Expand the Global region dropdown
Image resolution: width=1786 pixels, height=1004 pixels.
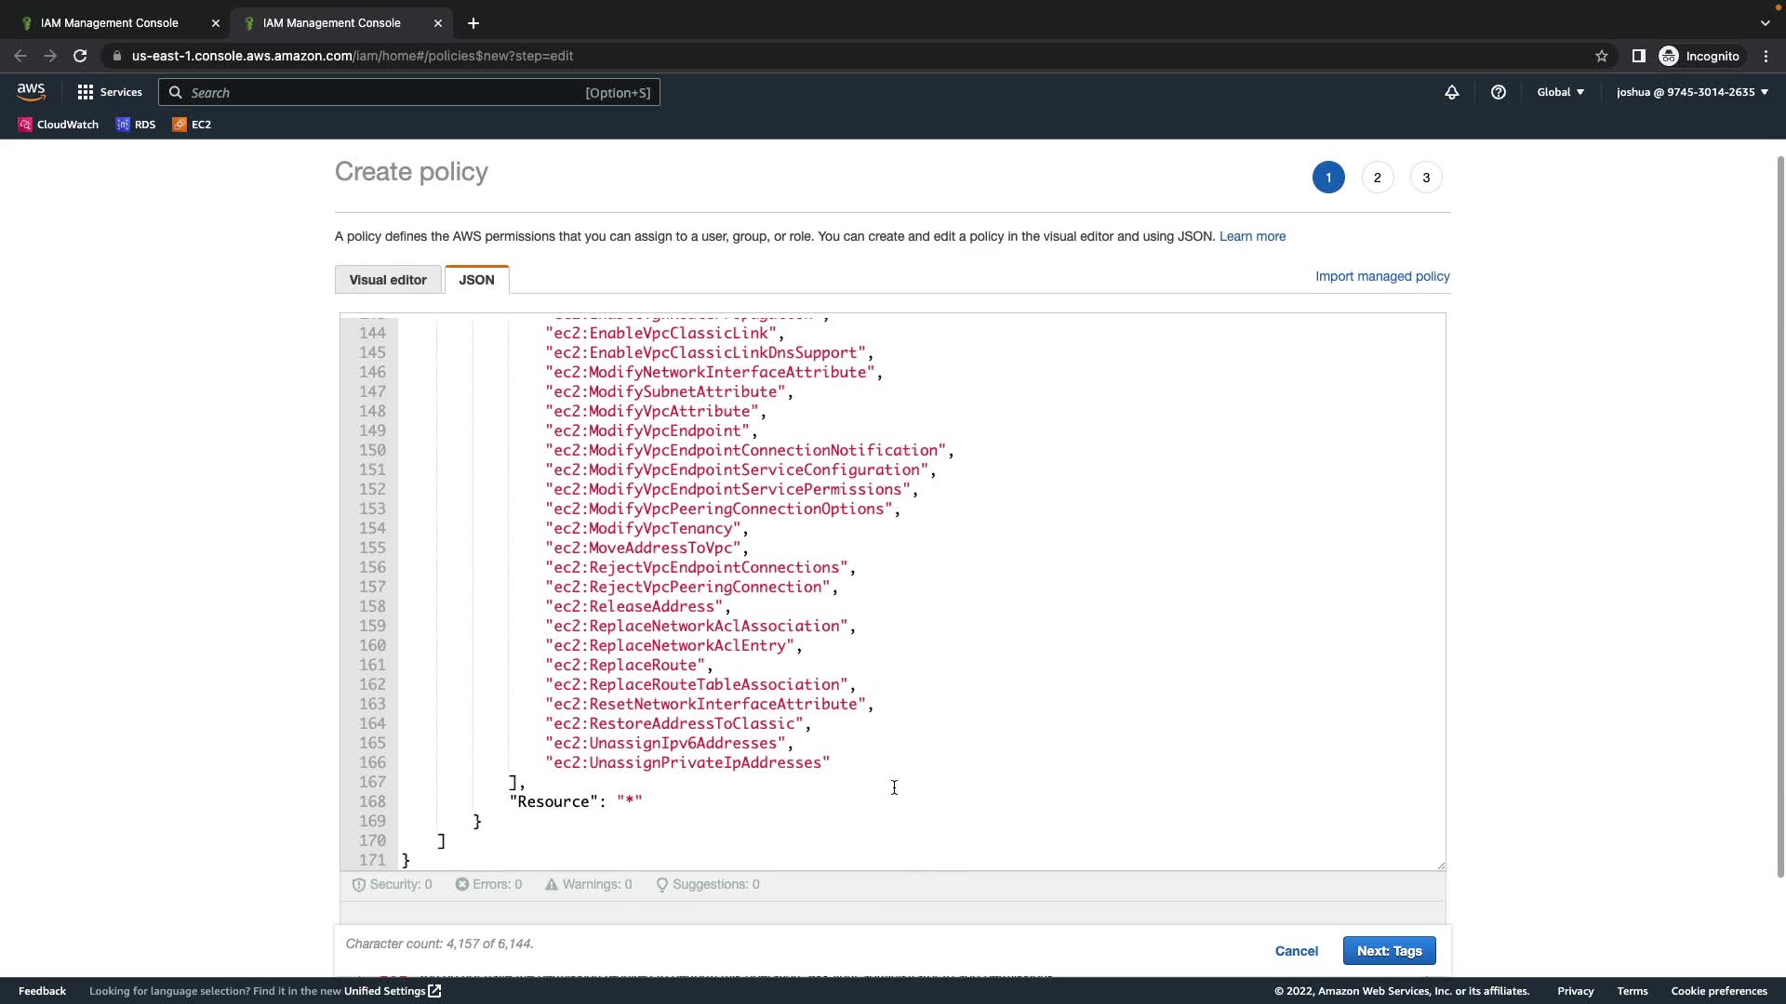[x=1560, y=92]
